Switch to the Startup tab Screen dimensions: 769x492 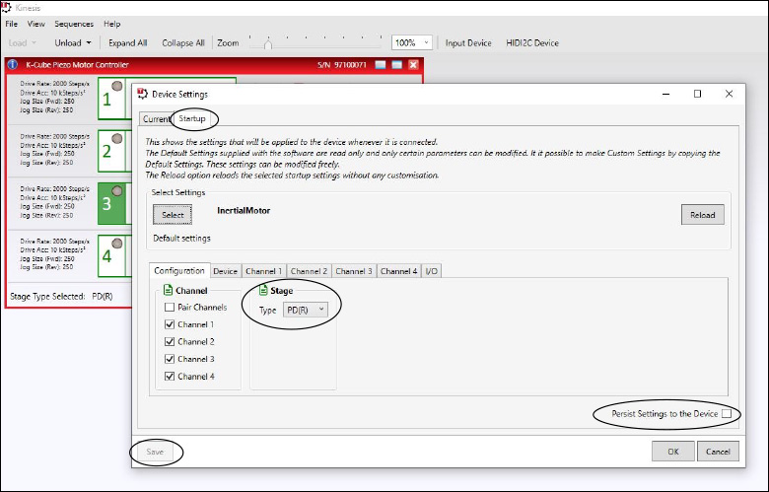click(x=192, y=119)
